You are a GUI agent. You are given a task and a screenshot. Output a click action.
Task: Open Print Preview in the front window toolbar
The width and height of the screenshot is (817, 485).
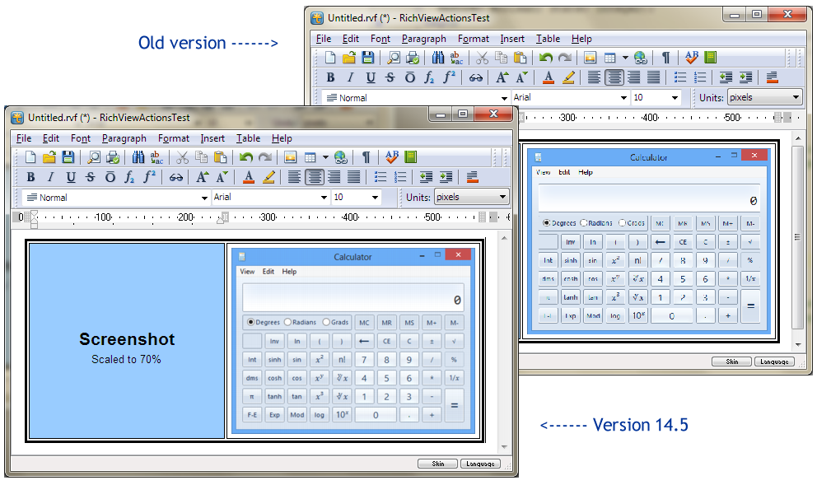coord(94,157)
